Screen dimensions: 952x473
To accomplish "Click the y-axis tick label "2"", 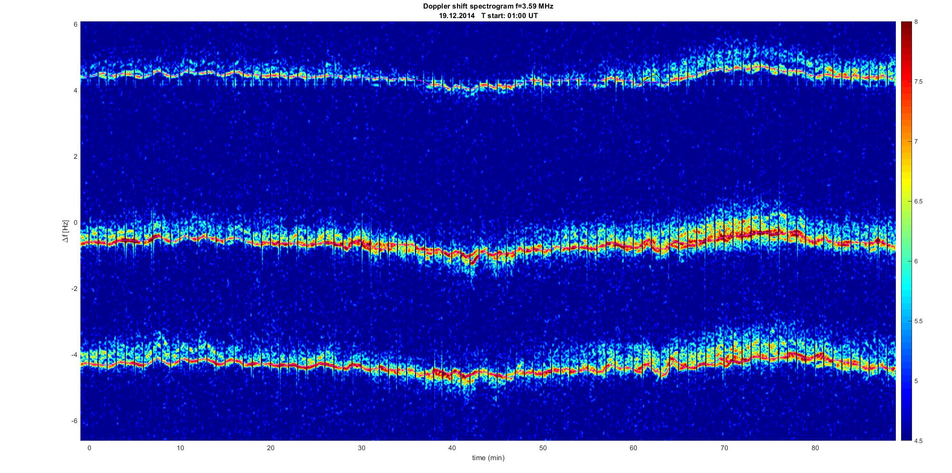I will pos(75,156).
